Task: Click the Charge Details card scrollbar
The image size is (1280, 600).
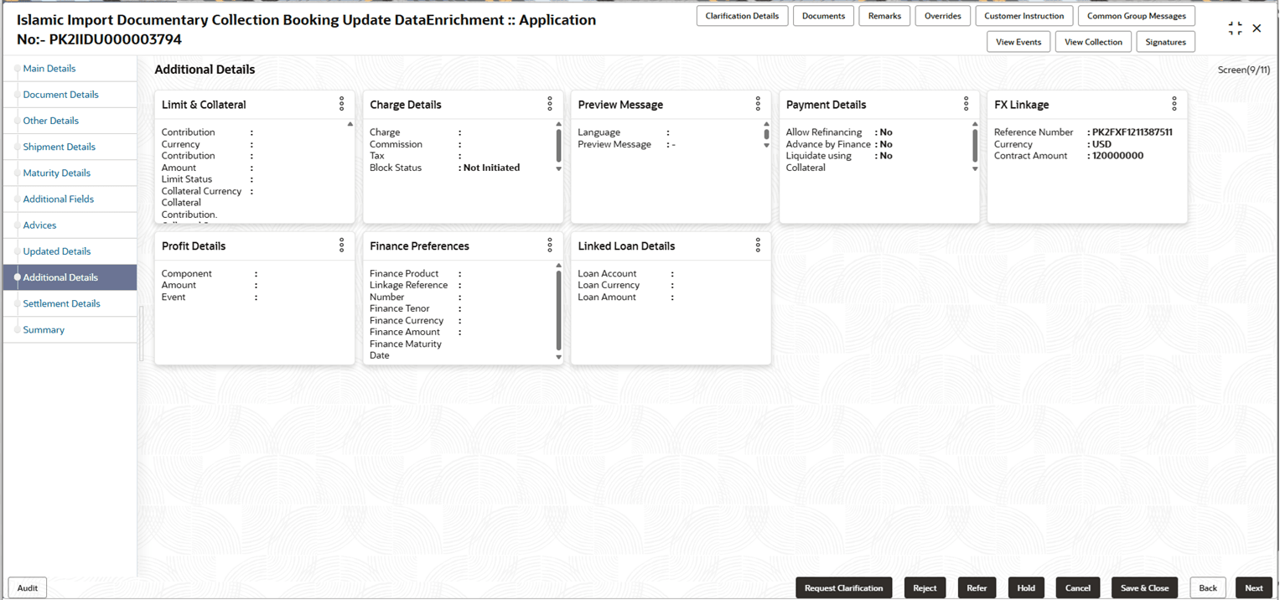Action: [558, 146]
